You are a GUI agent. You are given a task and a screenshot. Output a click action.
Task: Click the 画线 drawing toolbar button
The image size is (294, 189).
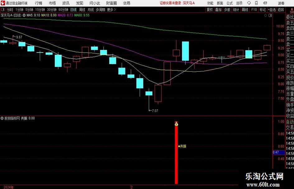click(x=245, y=10)
